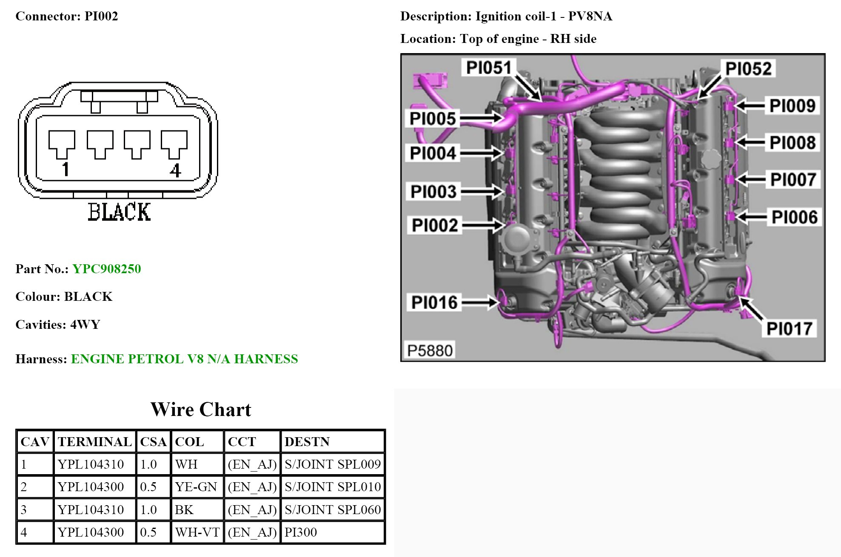Select the PI016 connector label
This screenshot has height=557, width=841.
(x=434, y=303)
